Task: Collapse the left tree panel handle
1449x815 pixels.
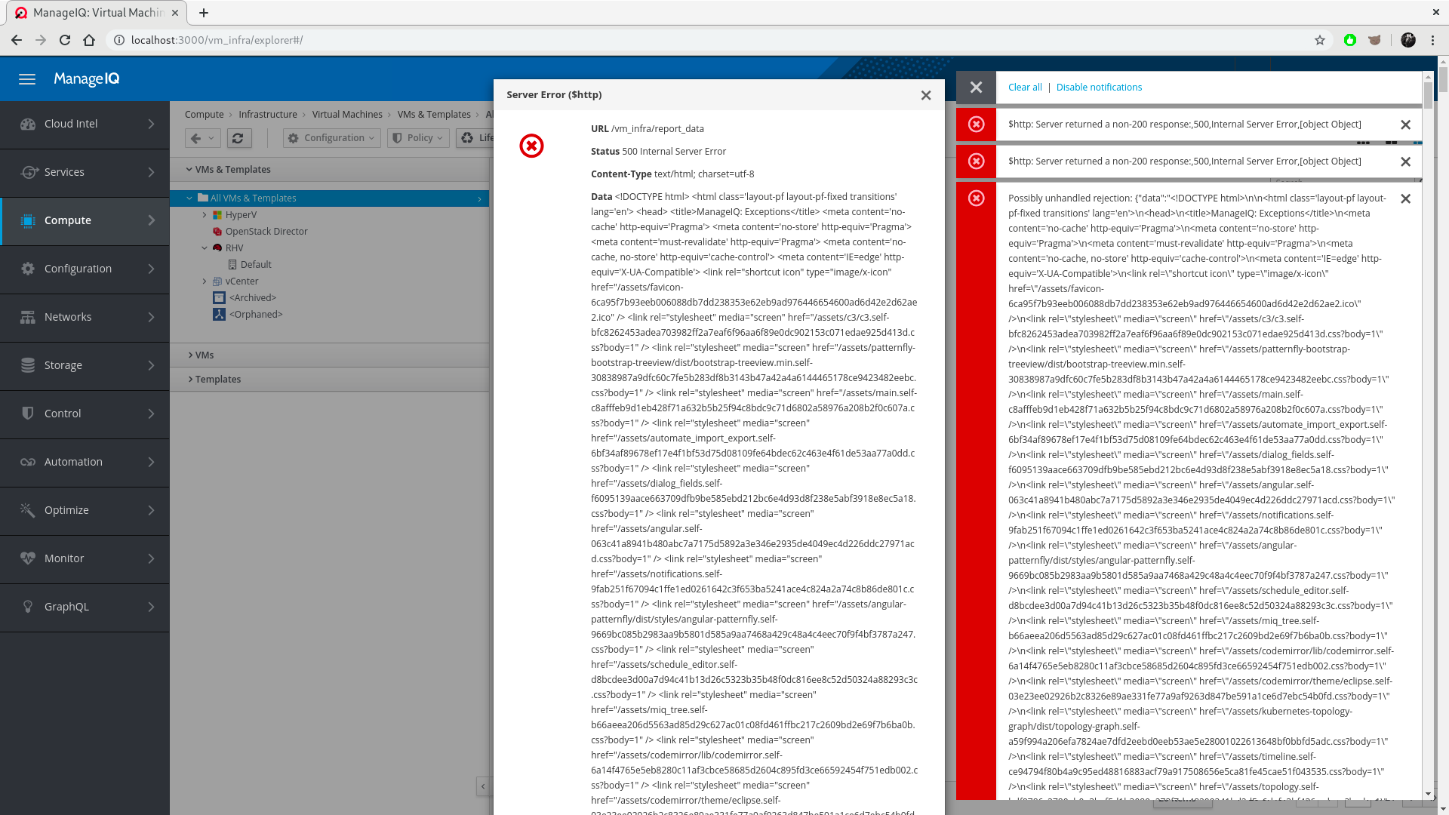Action: coord(484,786)
